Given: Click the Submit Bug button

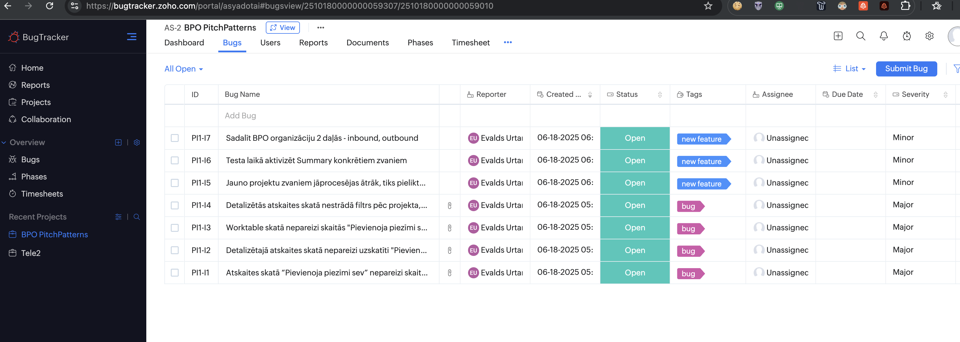Looking at the screenshot, I should (906, 69).
